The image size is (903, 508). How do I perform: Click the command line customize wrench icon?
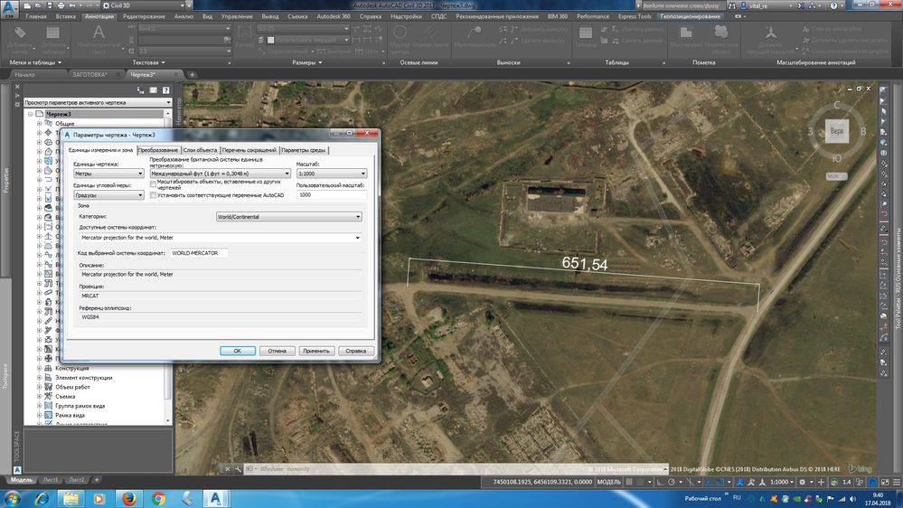(x=238, y=469)
